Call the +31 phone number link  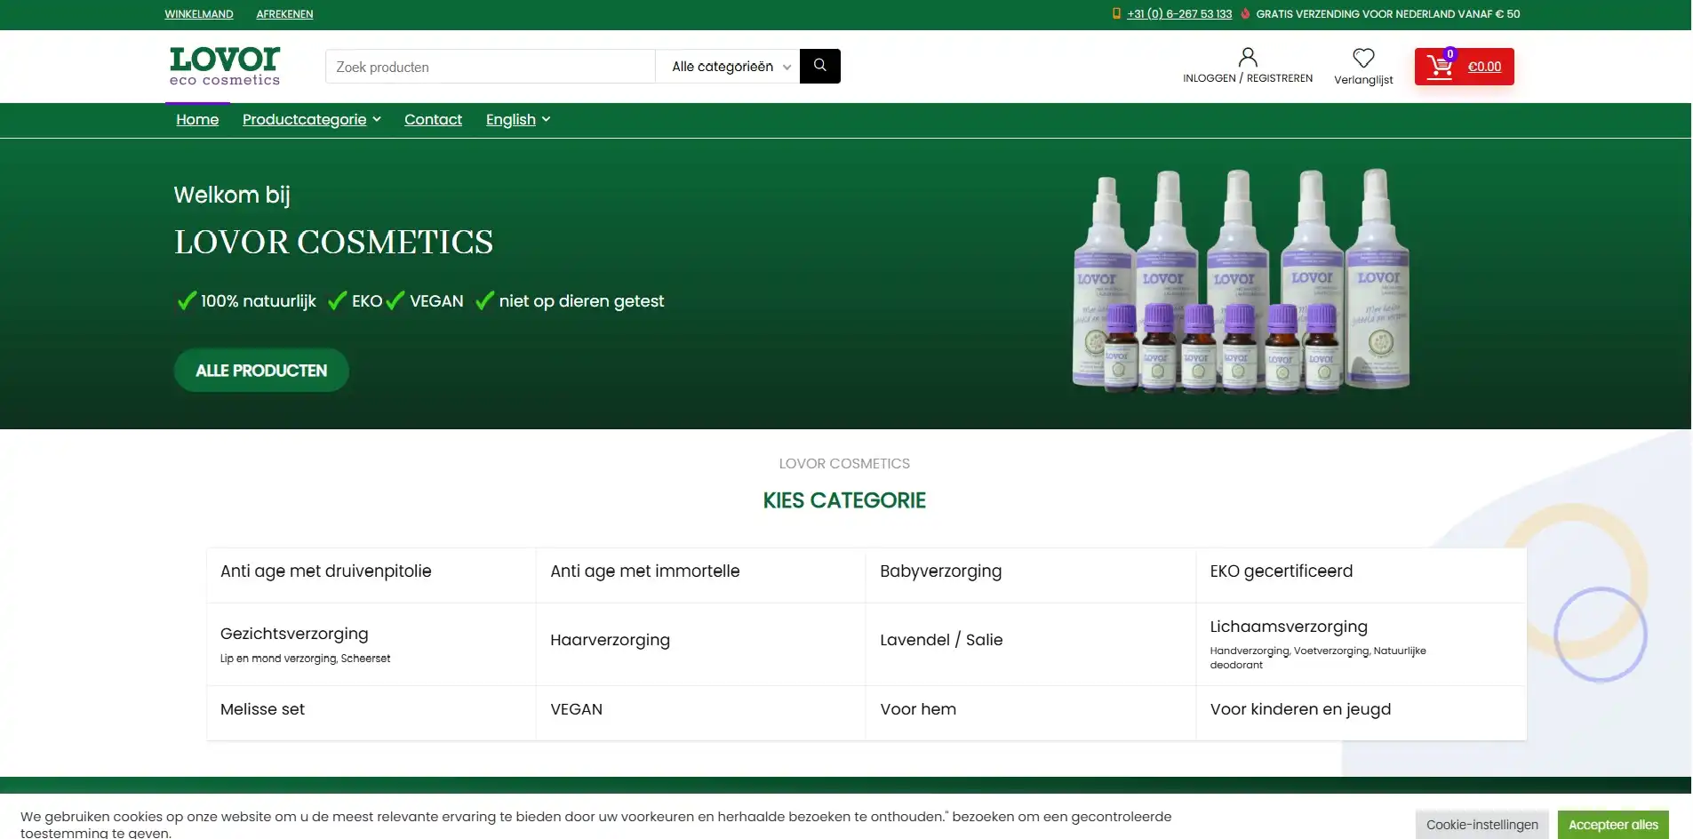(x=1178, y=14)
